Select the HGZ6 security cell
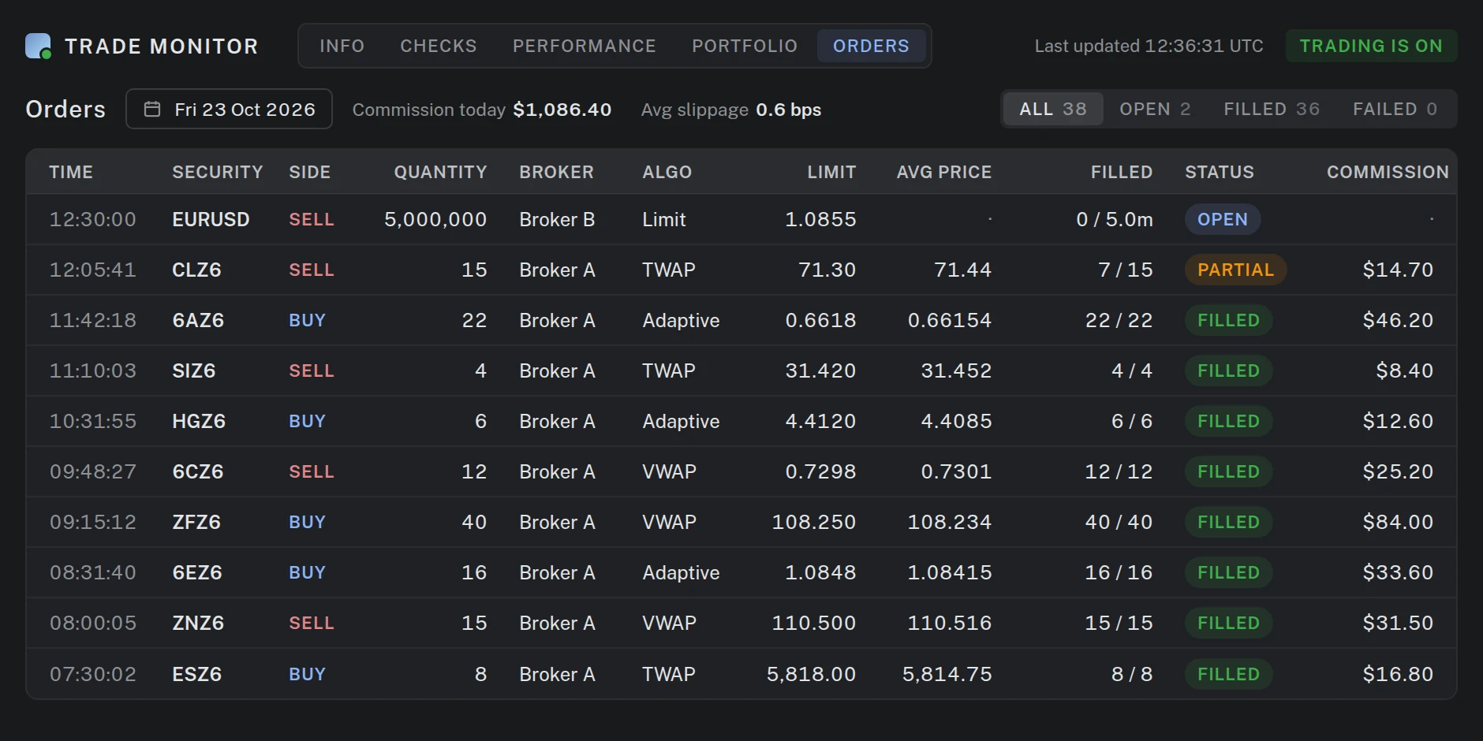This screenshot has width=1483, height=741. tap(199, 421)
